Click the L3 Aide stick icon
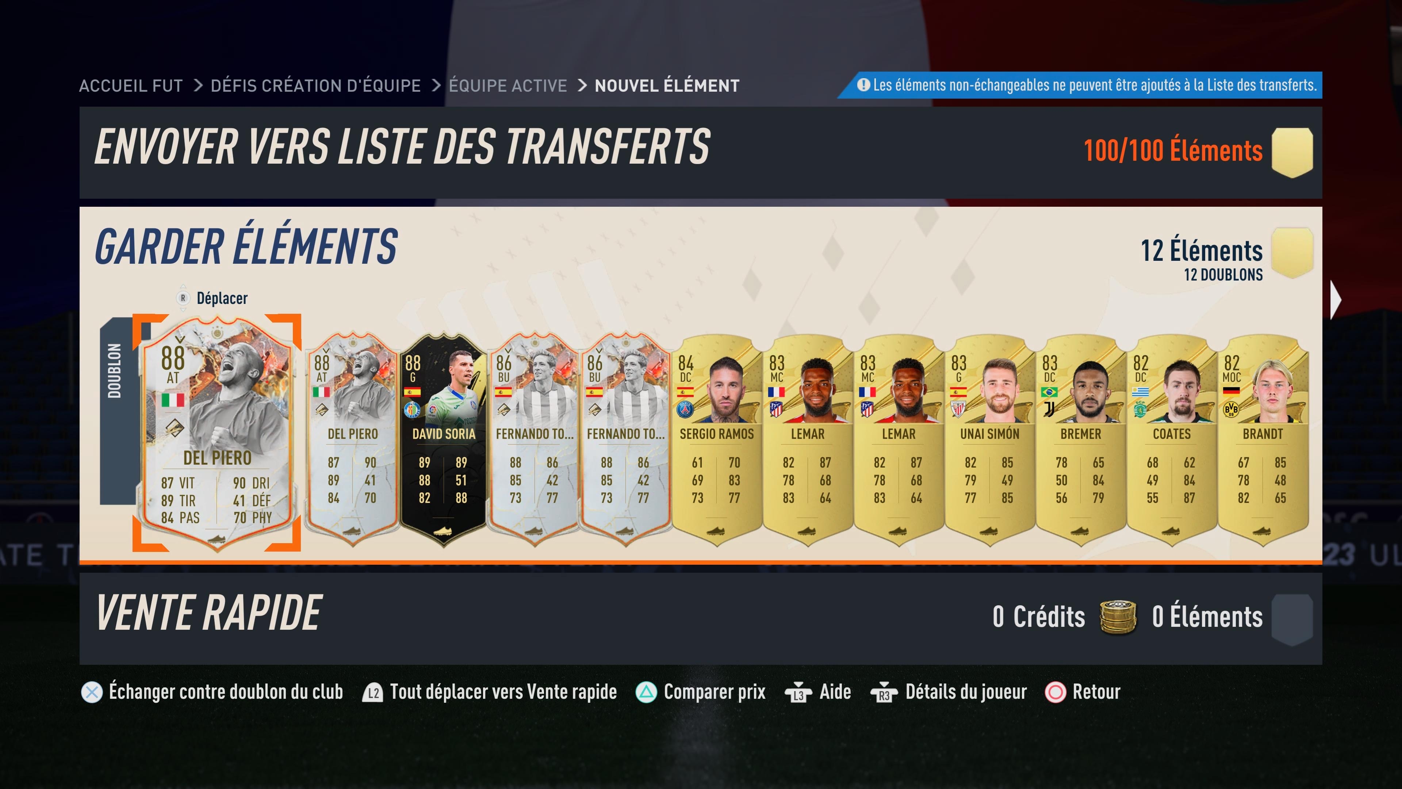 798,693
